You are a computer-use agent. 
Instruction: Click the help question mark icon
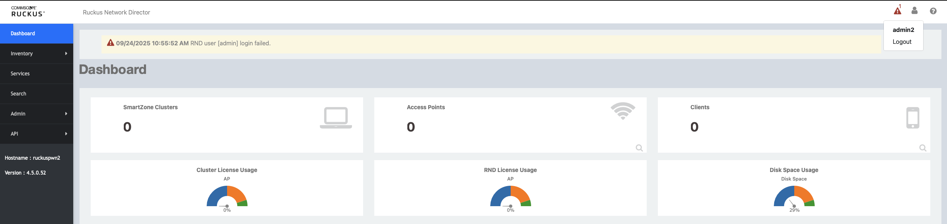coord(933,11)
